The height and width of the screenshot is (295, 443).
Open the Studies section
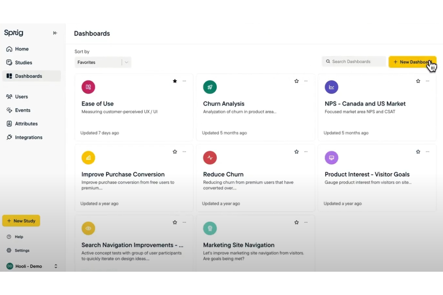[x=23, y=62]
